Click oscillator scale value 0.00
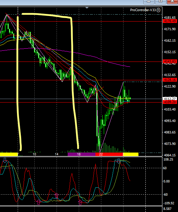The height and width of the screenshot is (212, 178). (167, 181)
